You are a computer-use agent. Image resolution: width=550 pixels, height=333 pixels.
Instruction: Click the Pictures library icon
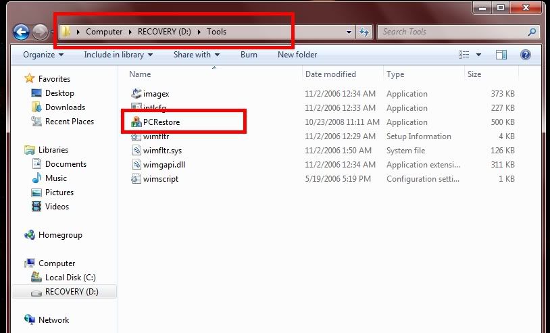point(36,192)
